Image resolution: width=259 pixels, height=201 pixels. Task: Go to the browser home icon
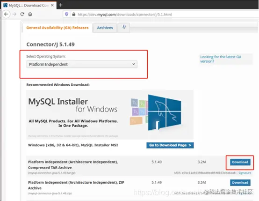(x=30, y=14)
